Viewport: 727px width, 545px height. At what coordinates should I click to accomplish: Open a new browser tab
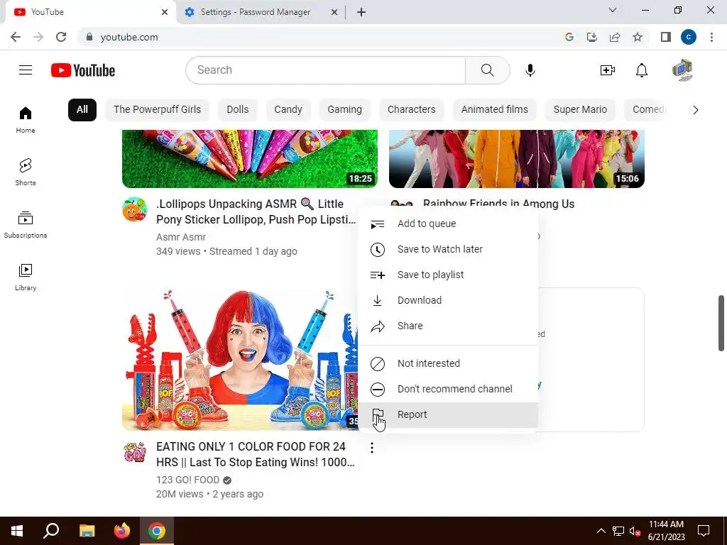click(361, 12)
